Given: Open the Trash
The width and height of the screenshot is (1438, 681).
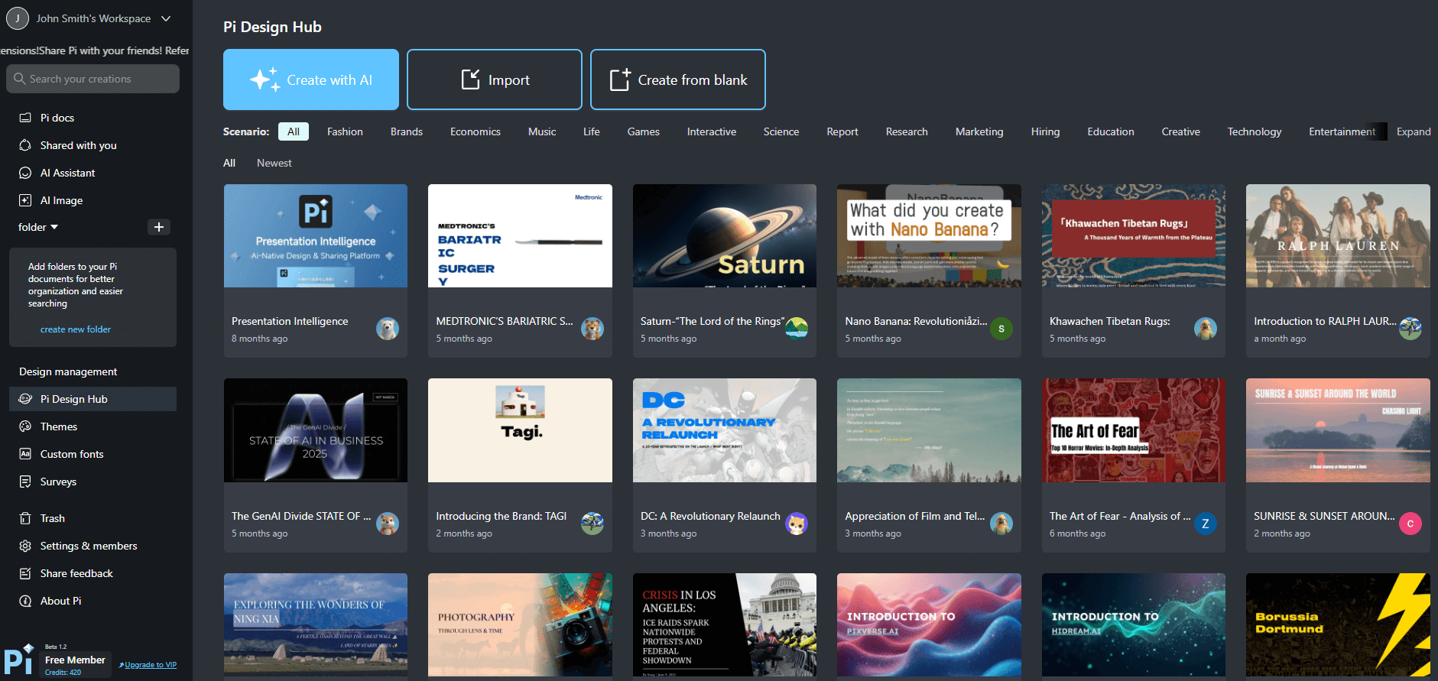Looking at the screenshot, I should coord(52,518).
